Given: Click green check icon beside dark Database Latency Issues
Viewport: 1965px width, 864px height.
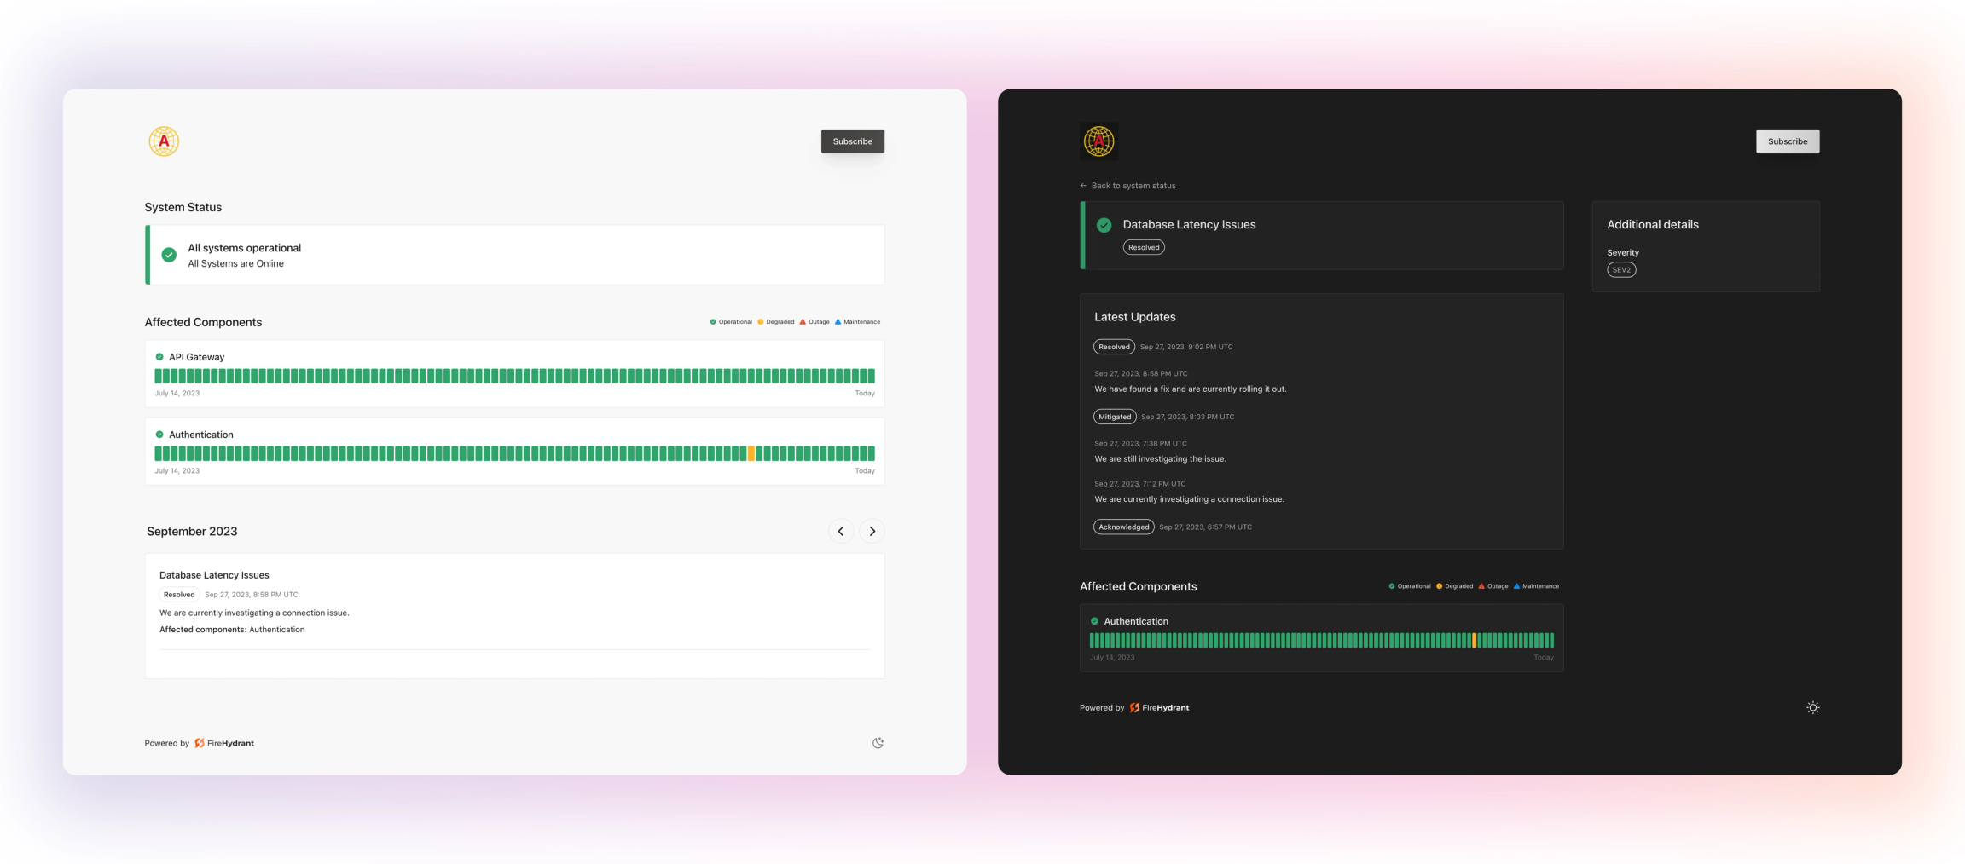Looking at the screenshot, I should 1104,225.
